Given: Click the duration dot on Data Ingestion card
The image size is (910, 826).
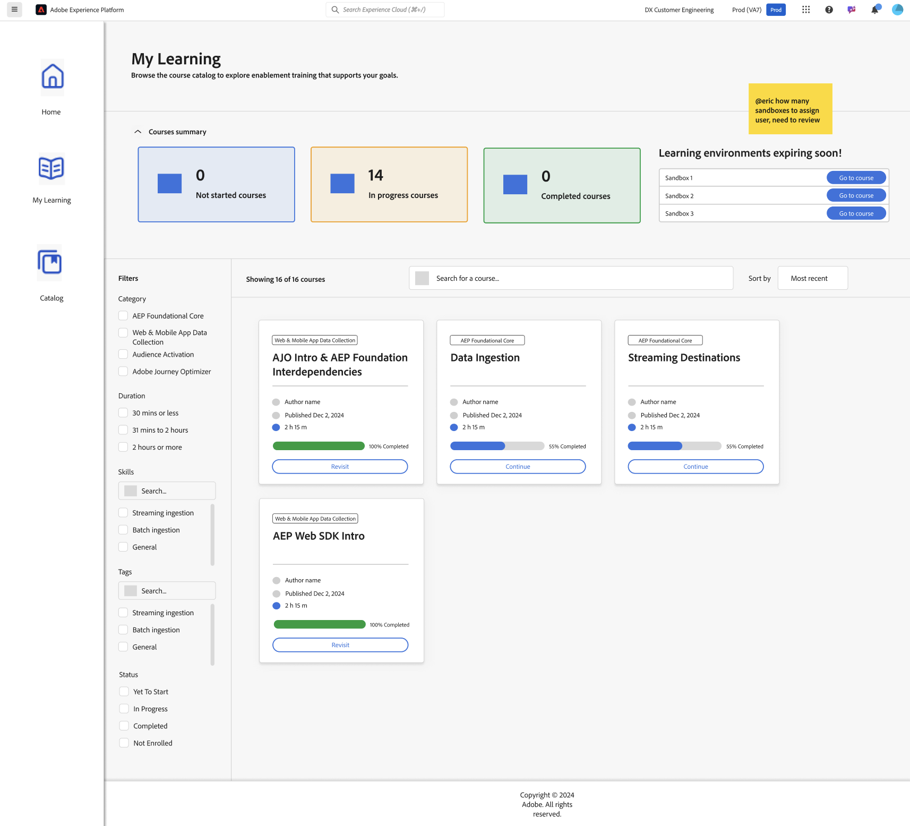Looking at the screenshot, I should pyautogui.click(x=454, y=427).
